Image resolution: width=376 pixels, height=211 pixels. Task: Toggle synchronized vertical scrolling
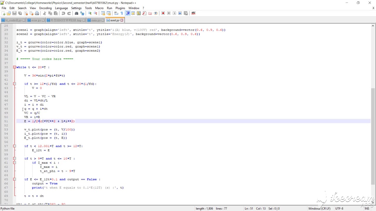[103, 13]
